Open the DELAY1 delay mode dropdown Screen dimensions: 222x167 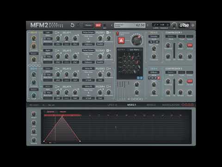pyautogui.click(x=88, y=32)
